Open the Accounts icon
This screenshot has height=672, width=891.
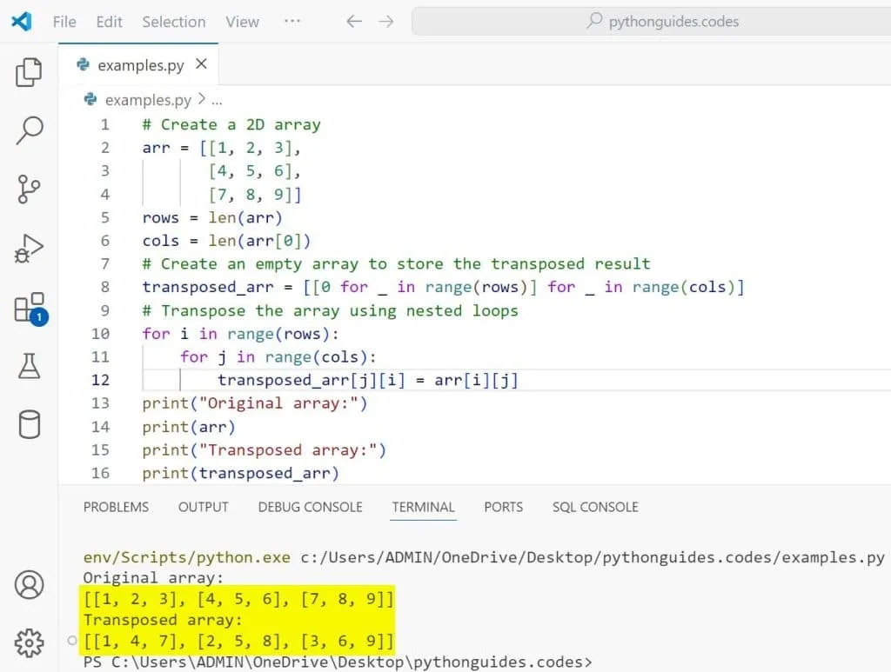(29, 584)
